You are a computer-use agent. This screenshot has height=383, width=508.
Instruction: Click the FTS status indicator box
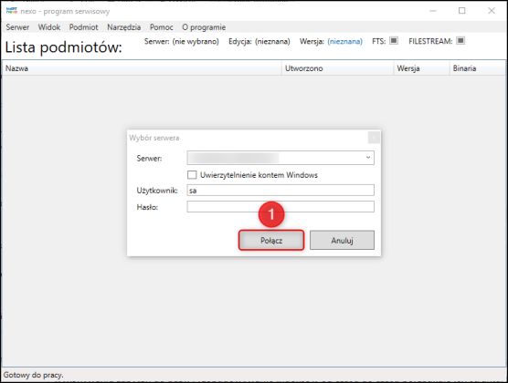pyautogui.click(x=393, y=41)
